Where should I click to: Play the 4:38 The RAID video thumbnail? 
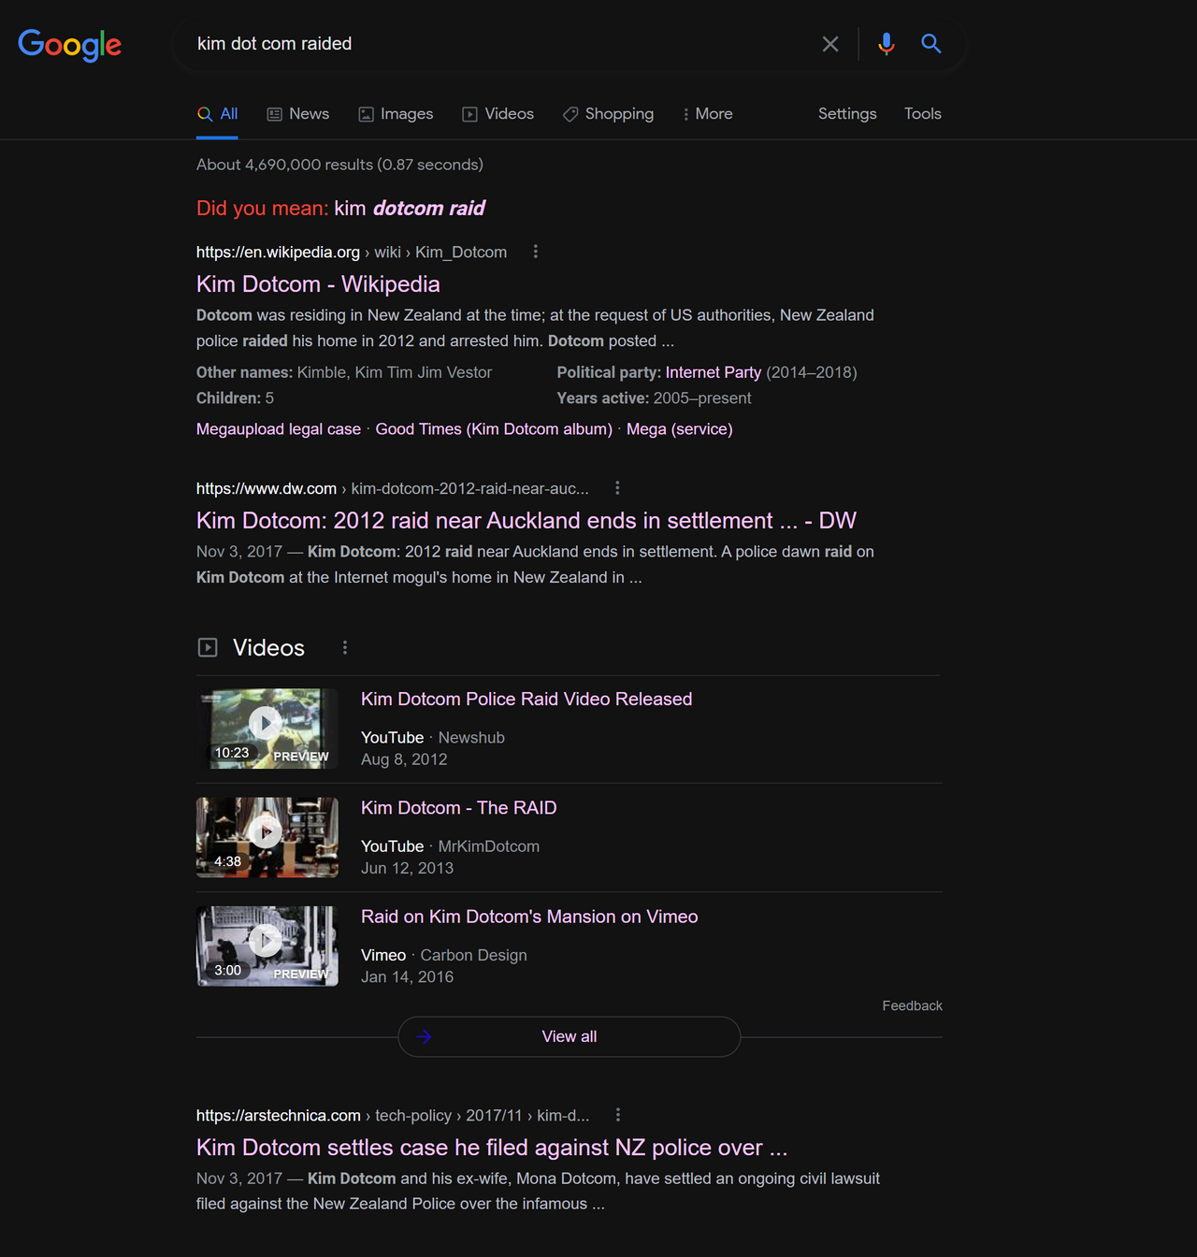point(267,837)
